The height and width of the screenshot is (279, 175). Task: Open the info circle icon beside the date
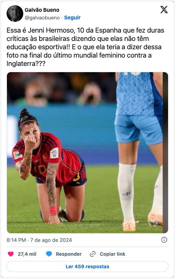coord(164,240)
